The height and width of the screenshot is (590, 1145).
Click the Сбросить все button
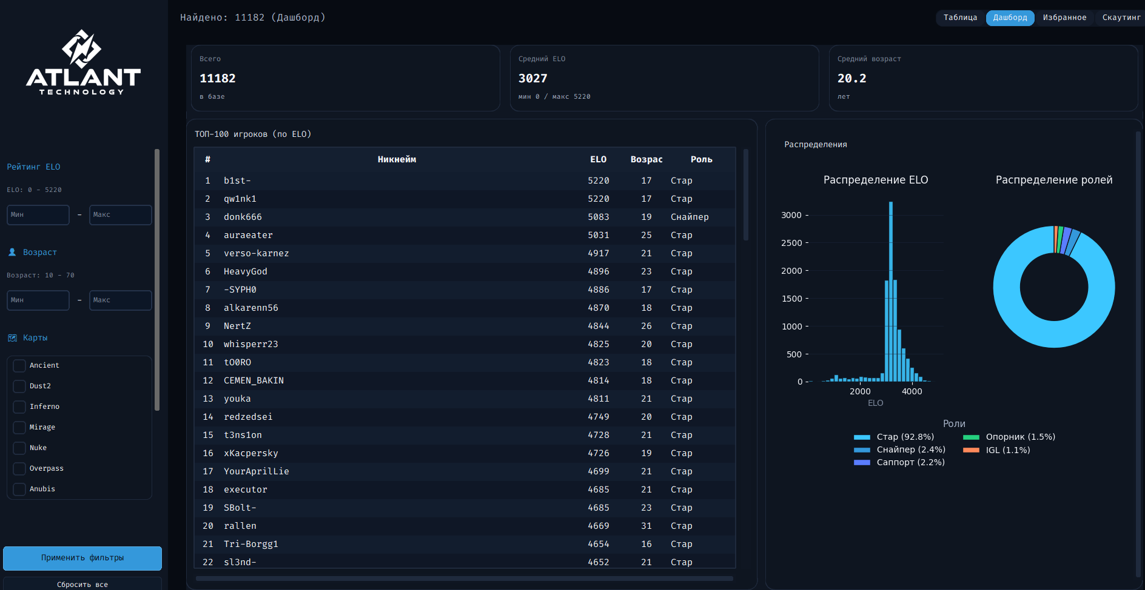click(82, 584)
